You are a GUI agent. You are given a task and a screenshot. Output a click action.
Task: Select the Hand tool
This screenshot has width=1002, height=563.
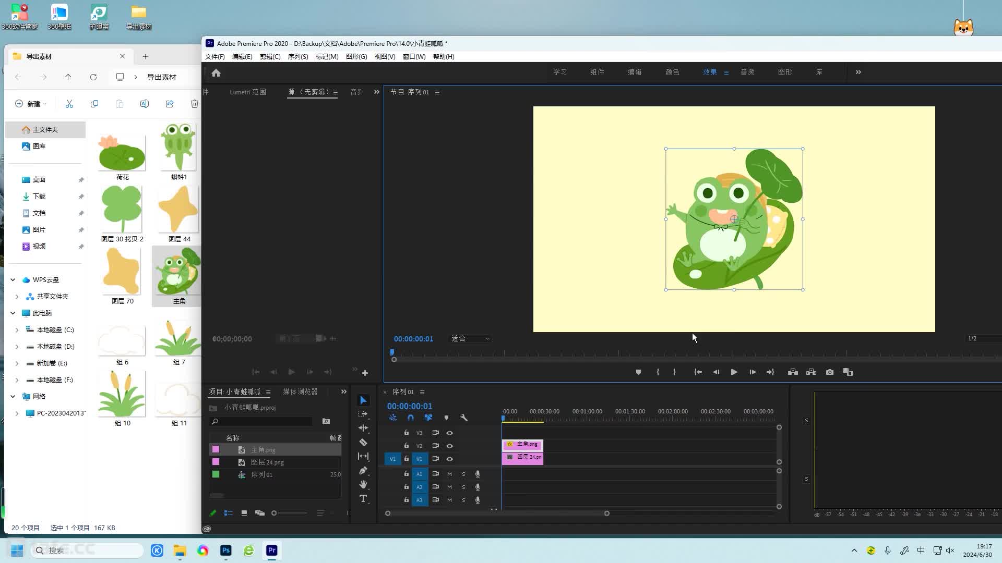coord(363,484)
